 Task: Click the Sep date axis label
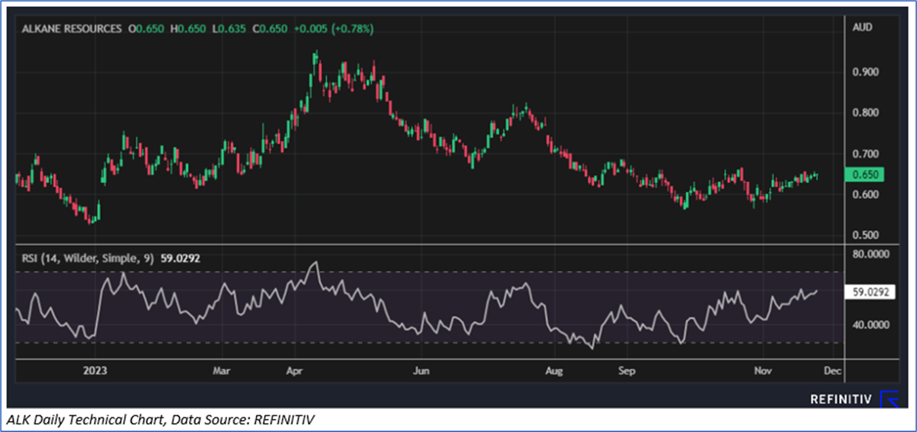point(627,371)
